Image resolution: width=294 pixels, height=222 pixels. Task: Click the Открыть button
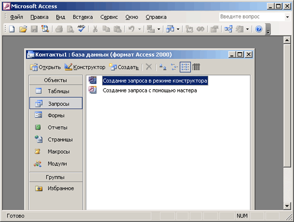click(46, 67)
